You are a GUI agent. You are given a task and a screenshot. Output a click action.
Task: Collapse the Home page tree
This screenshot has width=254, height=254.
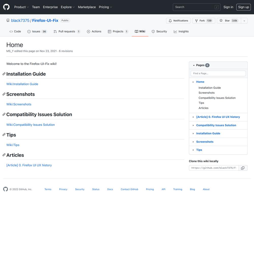pos(193,82)
